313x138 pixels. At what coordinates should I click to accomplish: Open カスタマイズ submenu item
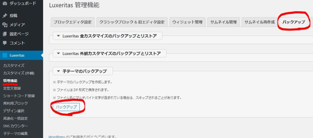tap(14, 65)
